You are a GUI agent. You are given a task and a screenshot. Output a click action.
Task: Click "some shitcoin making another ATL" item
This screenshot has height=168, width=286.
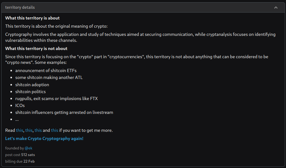click(x=49, y=77)
